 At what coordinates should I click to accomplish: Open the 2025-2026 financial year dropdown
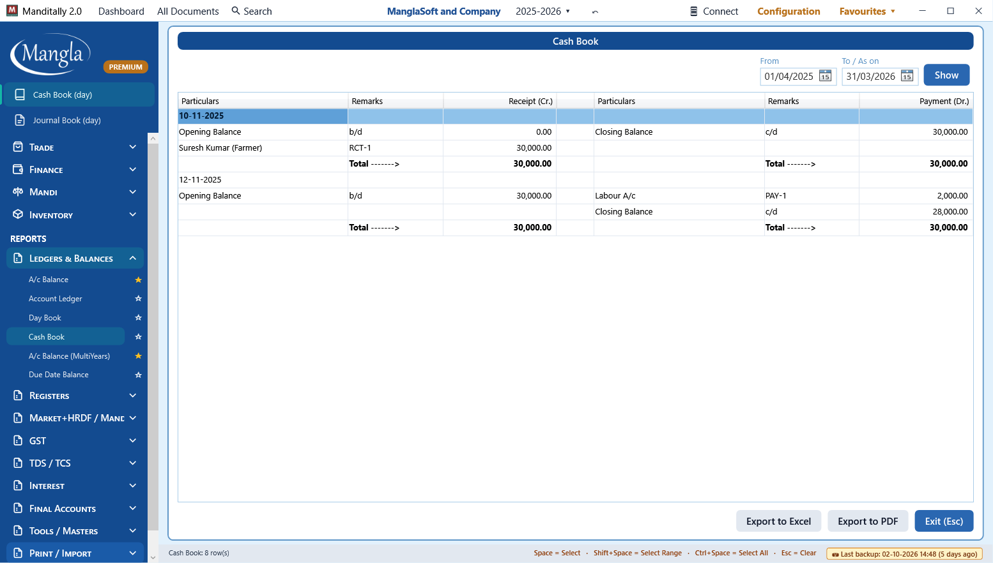[543, 11]
